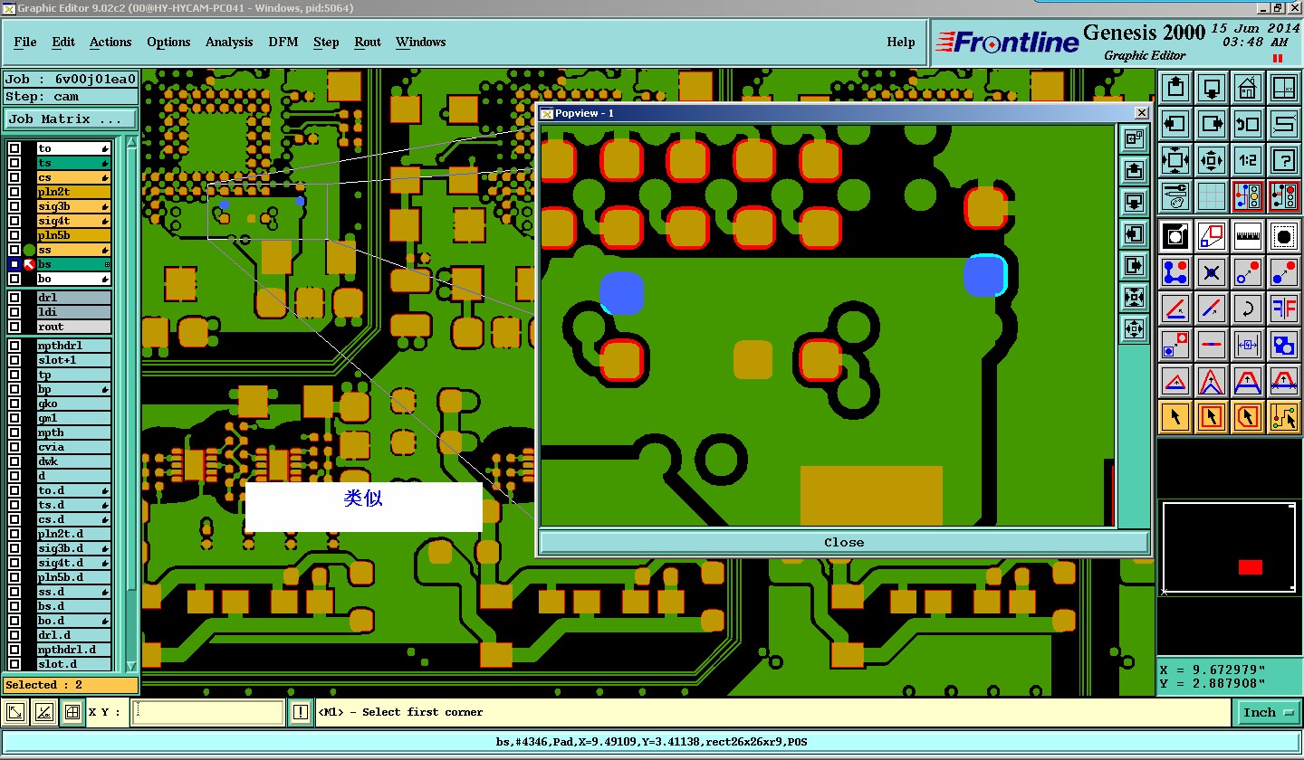Viewport: 1304px width, 760px height.
Task: Click the pan up icon in right toolbar
Action: click(x=1175, y=88)
